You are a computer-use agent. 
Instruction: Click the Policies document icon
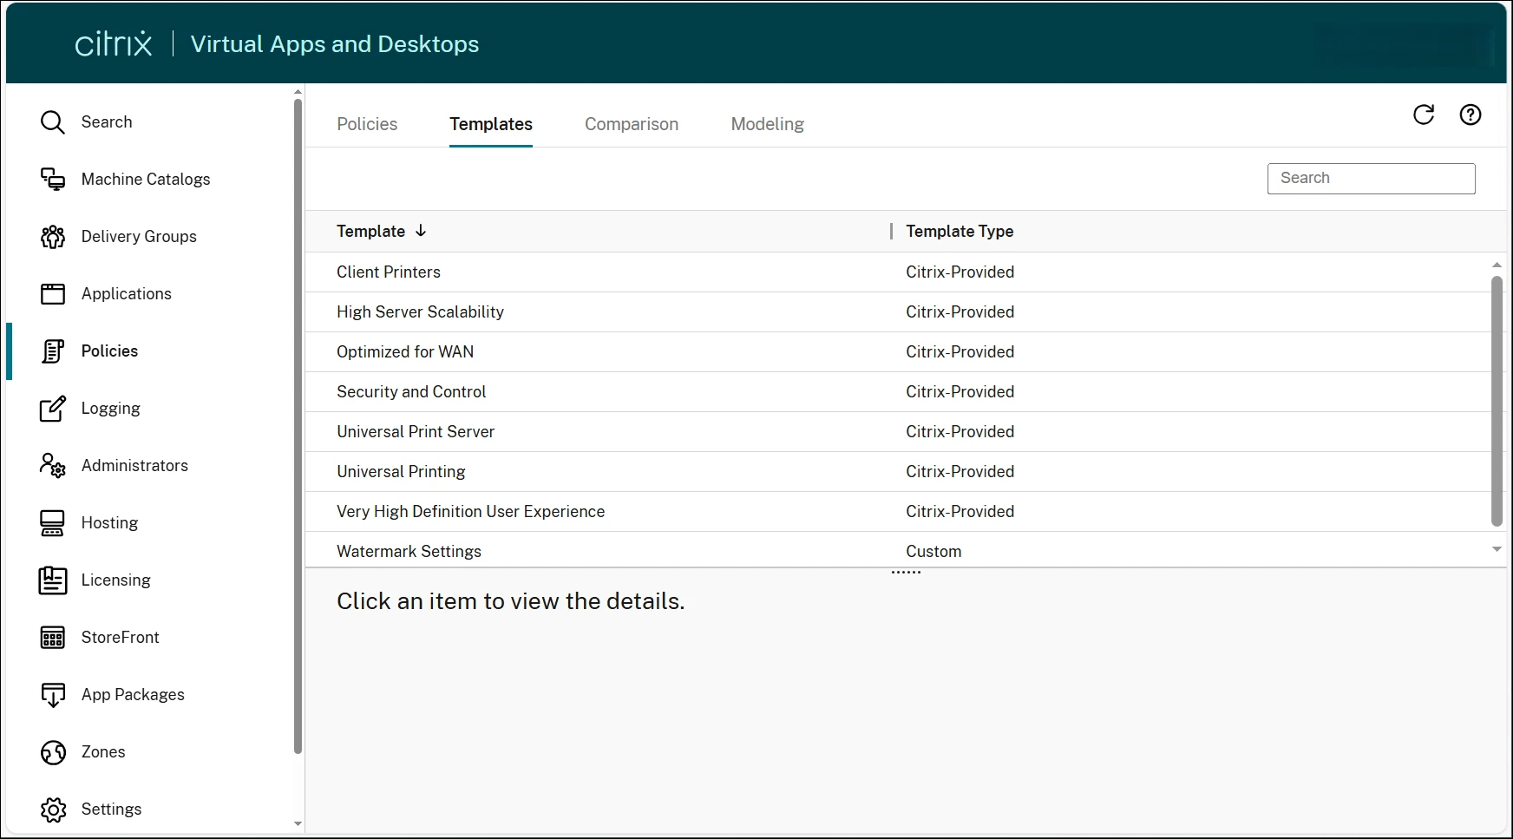(53, 351)
